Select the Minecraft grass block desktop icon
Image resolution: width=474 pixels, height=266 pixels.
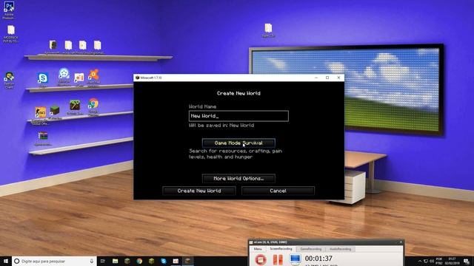(55, 112)
